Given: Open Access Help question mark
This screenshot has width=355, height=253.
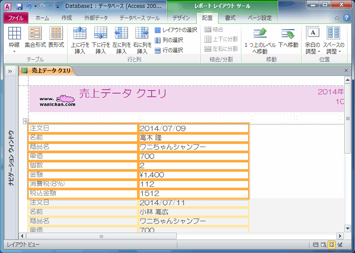Looking at the screenshot, I should 347,18.
